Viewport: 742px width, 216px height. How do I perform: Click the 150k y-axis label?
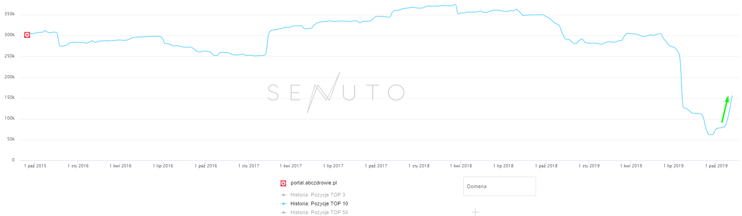(x=10, y=98)
